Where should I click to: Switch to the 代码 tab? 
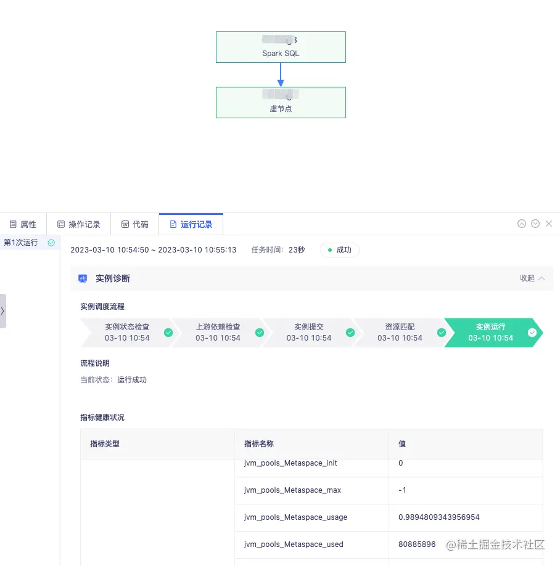click(x=135, y=225)
